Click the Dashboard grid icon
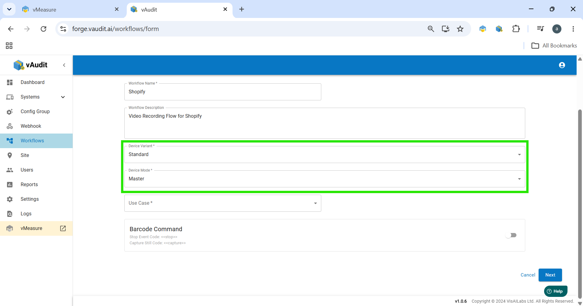The width and height of the screenshot is (583, 306). click(x=10, y=82)
